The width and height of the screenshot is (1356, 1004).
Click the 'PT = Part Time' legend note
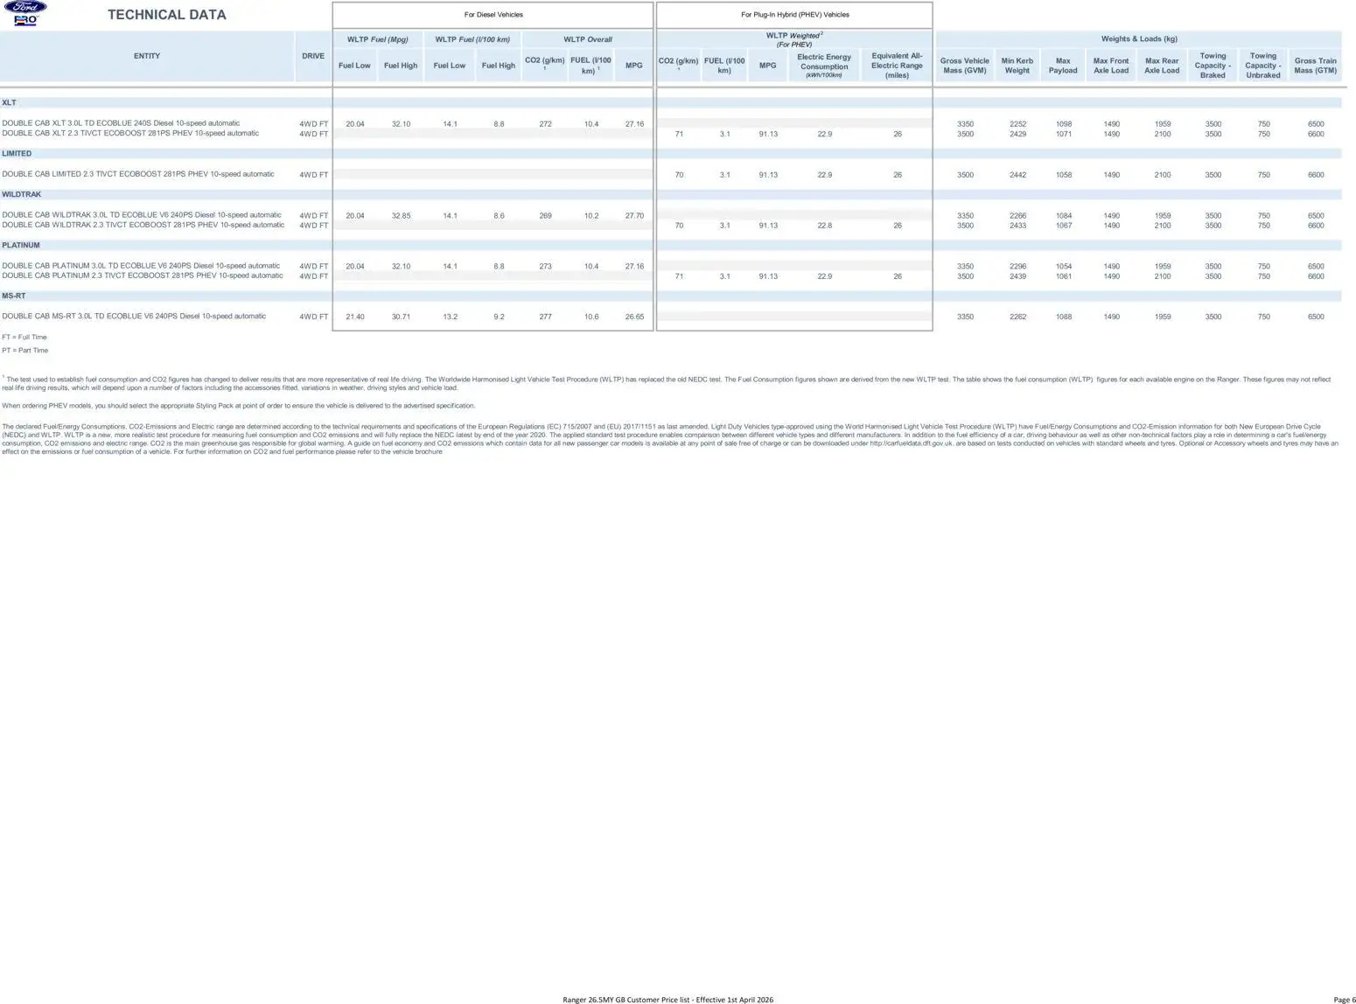[x=25, y=351]
